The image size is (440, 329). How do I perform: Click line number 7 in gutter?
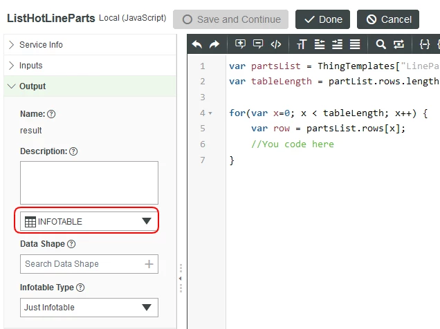(x=203, y=160)
